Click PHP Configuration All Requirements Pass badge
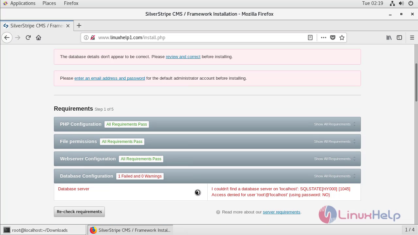This screenshot has height=235, width=418. [x=127, y=124]
